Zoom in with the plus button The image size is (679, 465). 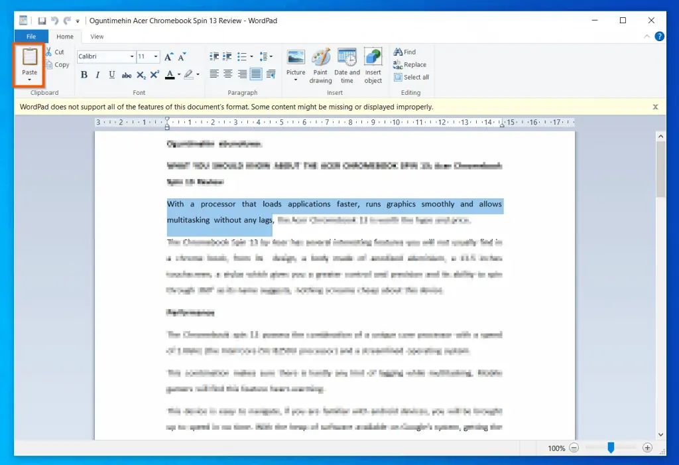(647, 448)
